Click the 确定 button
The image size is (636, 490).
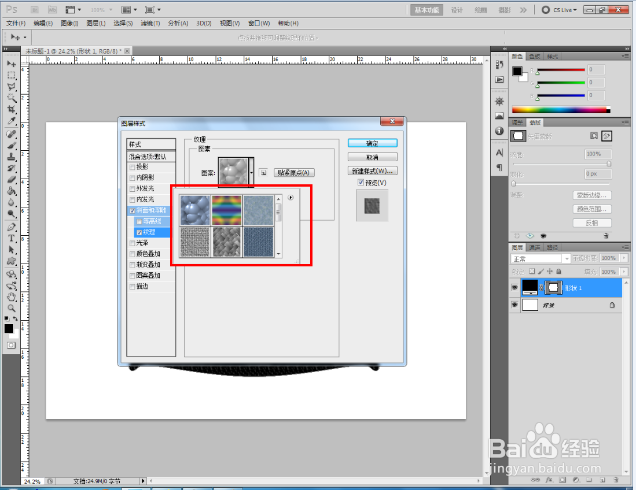coord(372,143)
